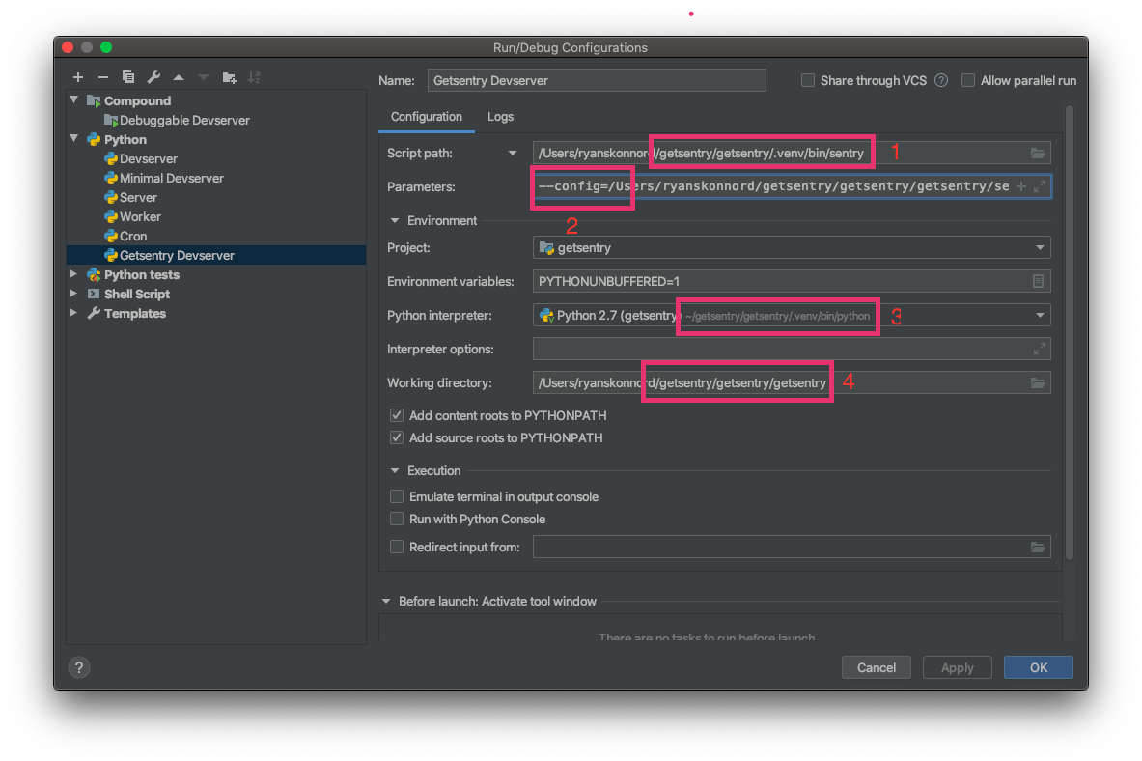Click the create new folder icon
This screenshot has height=761, width=1142.
pyautogui.click(x=229, y=77)
